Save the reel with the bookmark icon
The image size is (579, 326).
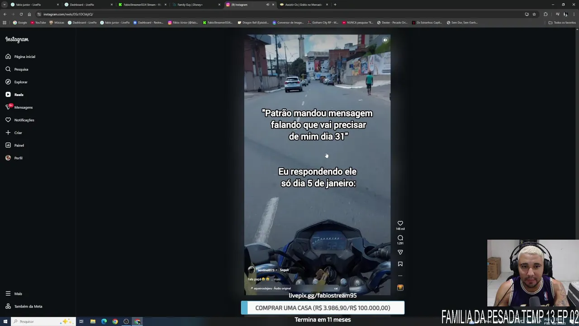[400, 264]
